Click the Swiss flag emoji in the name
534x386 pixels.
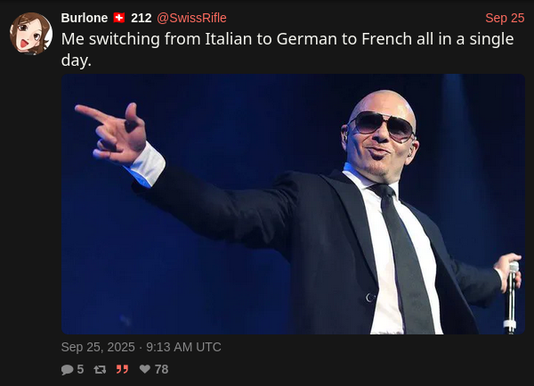tap(119, 18)
